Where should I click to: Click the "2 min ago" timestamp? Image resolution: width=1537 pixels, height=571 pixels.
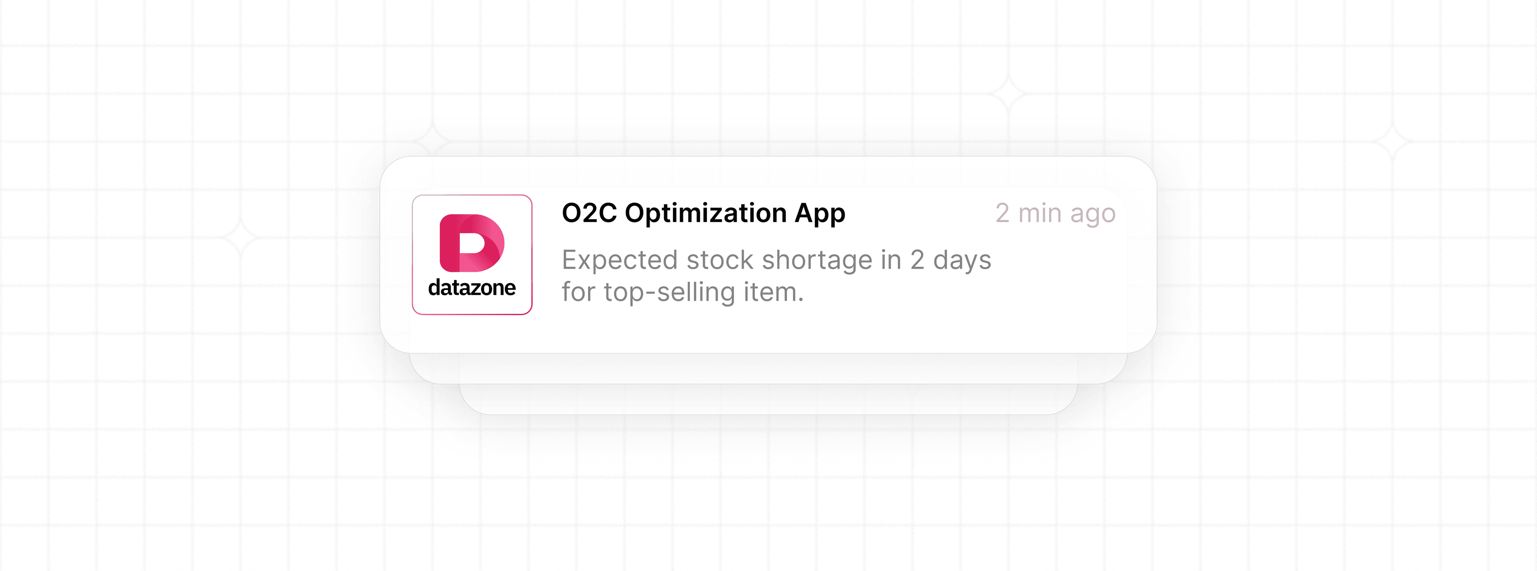click(x=1055, y=214)
